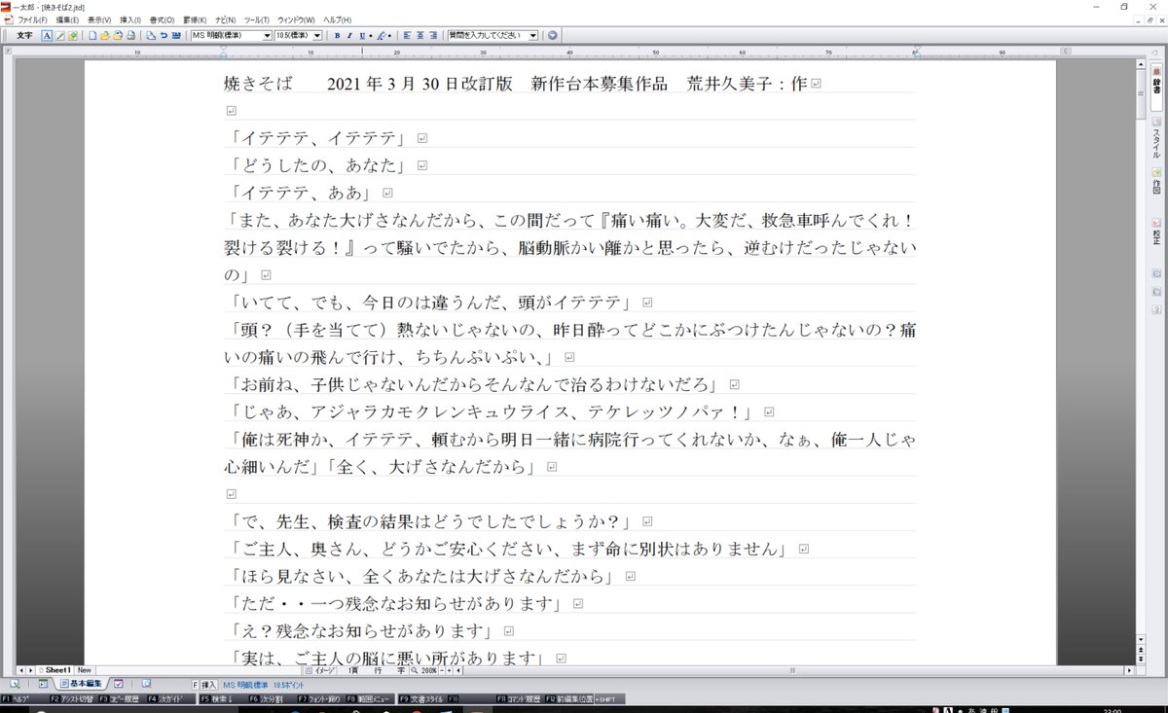Click the Bold B icon
The height and width of the screenshot is (713, 1168).
337,36
